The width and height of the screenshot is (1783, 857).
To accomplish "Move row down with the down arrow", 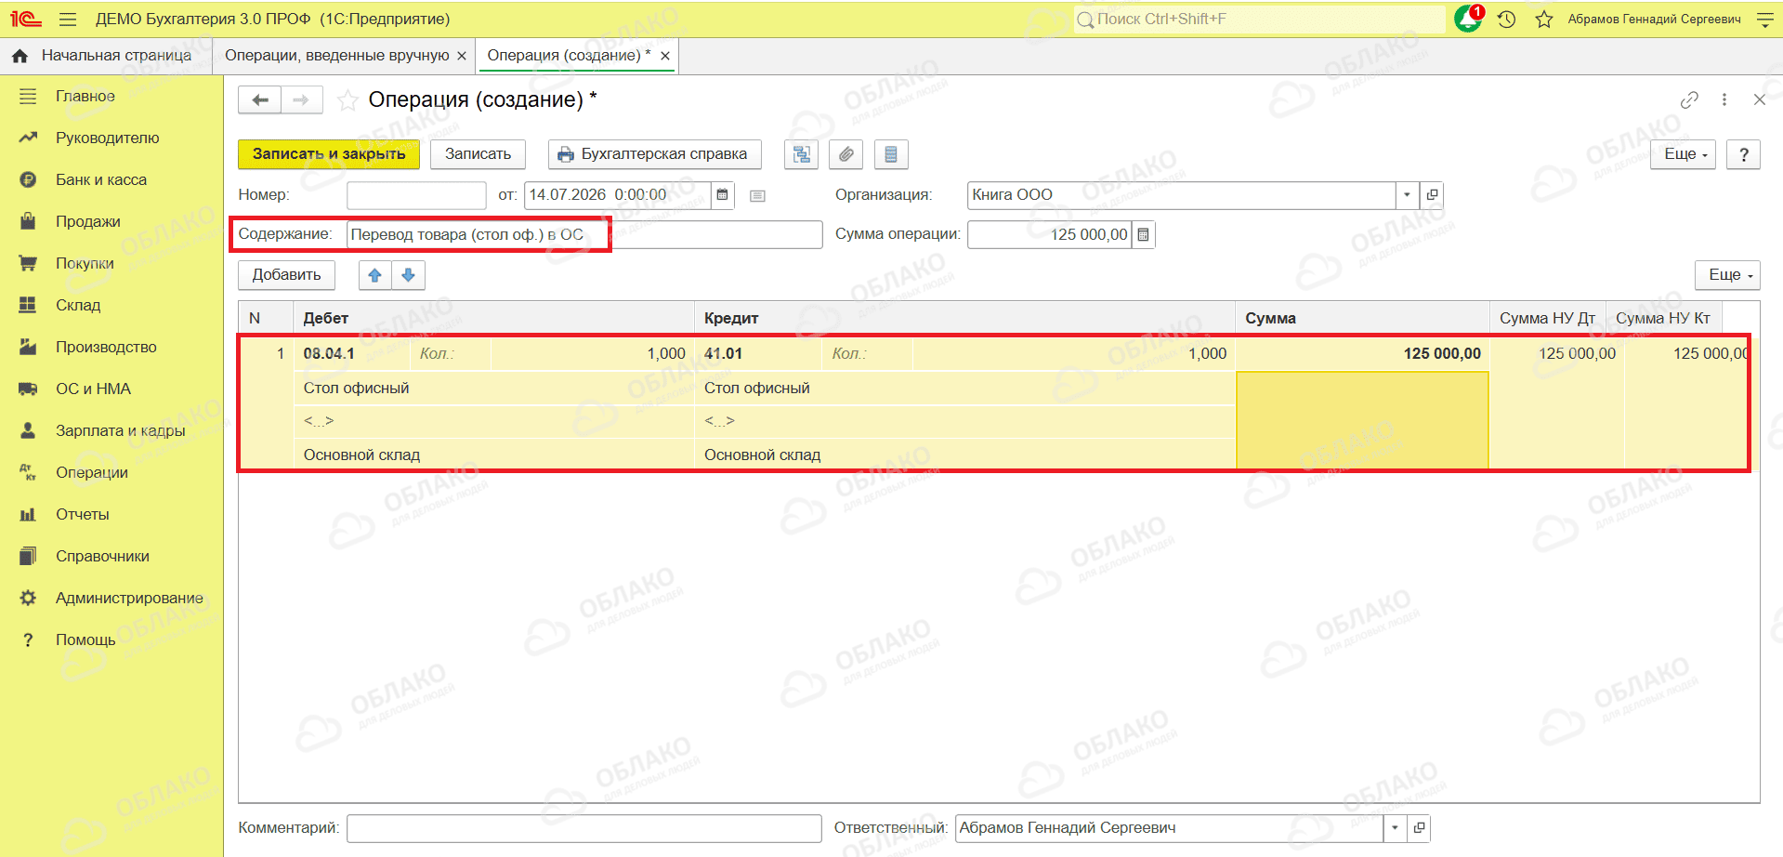I will click(x=408, y=275).
